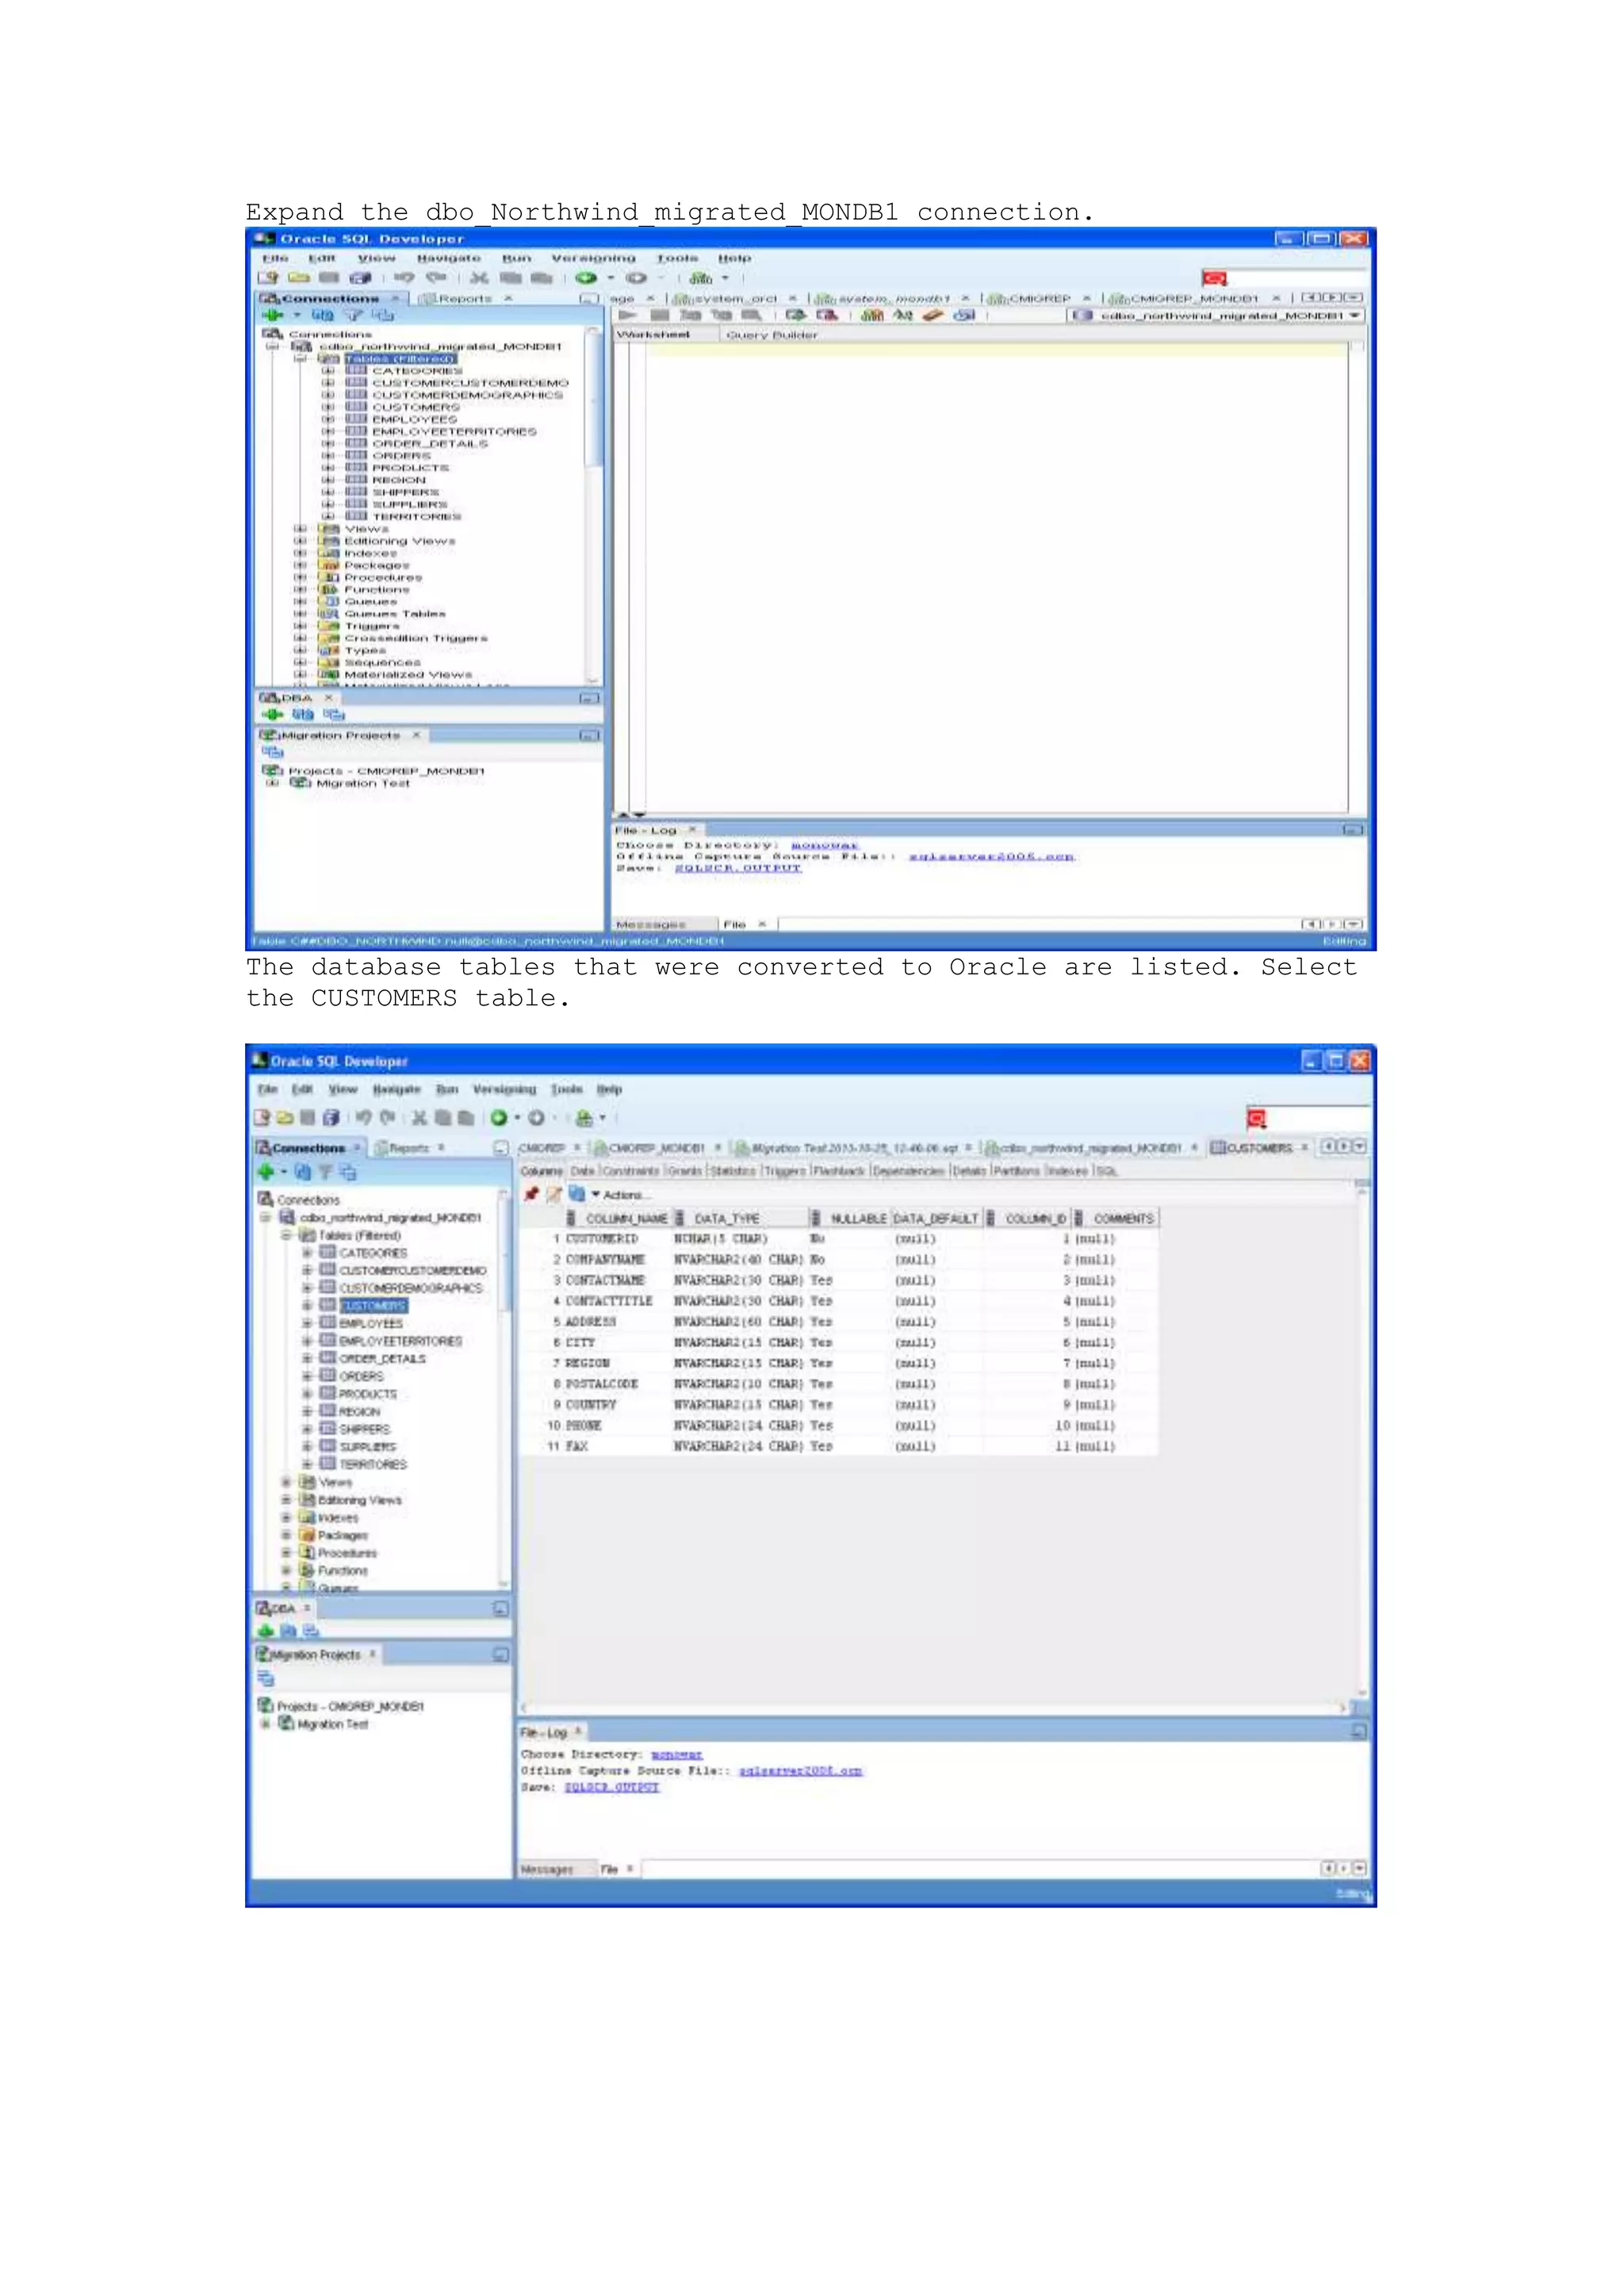Click Filter funnel icon in lower Connections panel
This screenshot has height=2296, width=1624.
pyautogui.click(x=325, y=1172)
